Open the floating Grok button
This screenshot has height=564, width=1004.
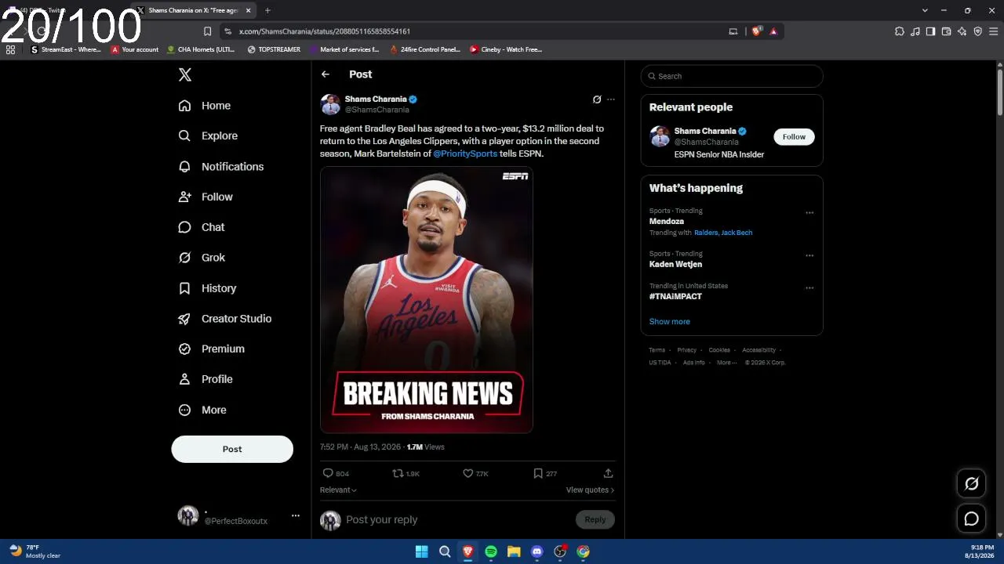coord(971,483)
